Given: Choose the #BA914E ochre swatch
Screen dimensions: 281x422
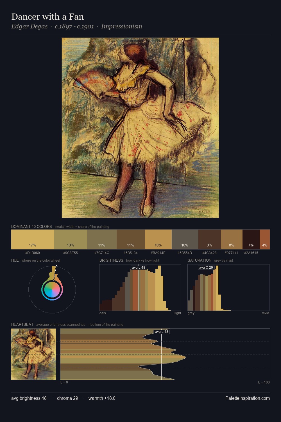Looking at the screenshot, I should [158, 239].
